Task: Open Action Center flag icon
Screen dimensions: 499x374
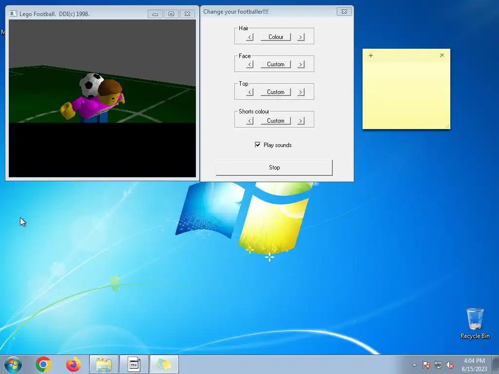Action: coord(426,365)
